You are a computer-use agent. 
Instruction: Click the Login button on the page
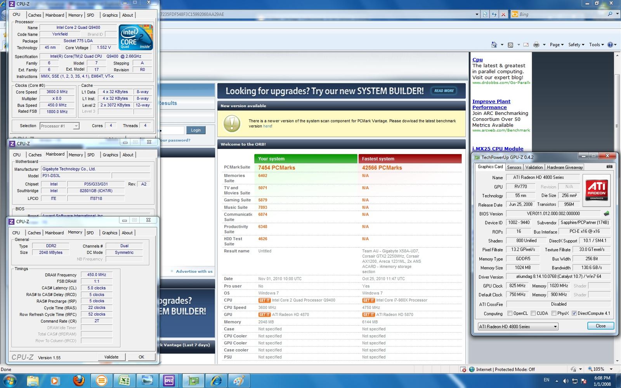point(196,130)
